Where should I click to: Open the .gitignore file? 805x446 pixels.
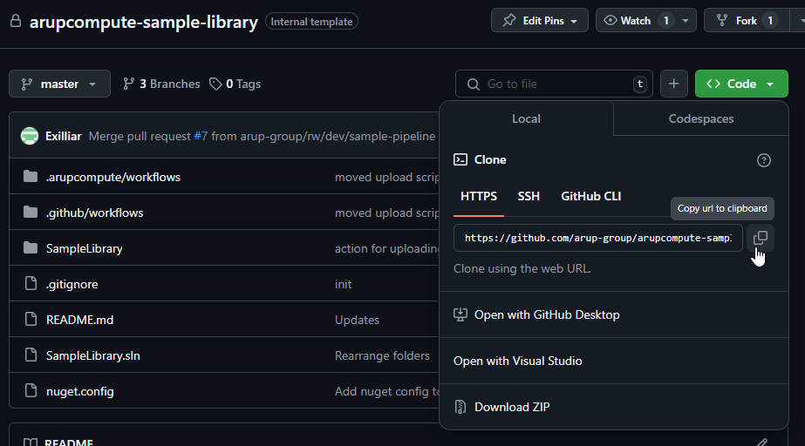coord(72,283)
